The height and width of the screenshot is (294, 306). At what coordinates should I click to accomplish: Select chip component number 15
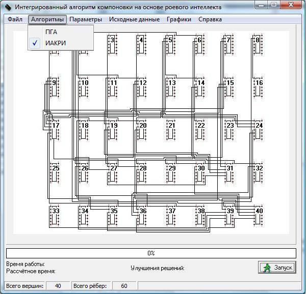(x=229, y=87)
